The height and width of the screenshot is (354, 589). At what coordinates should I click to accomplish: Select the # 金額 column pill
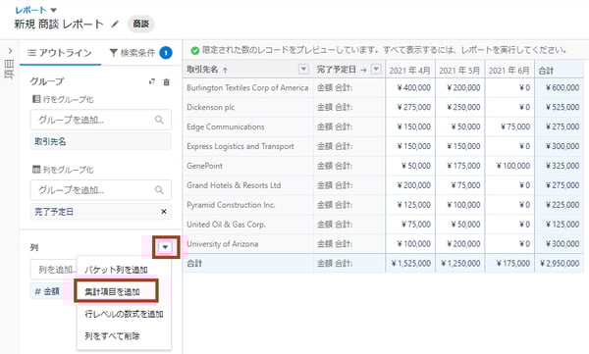click(47, 291)
